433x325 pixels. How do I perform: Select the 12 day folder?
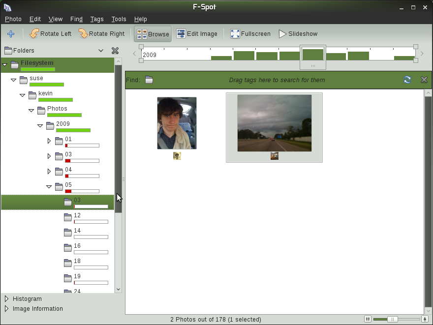pyautogui.click(x=77, y=215)
